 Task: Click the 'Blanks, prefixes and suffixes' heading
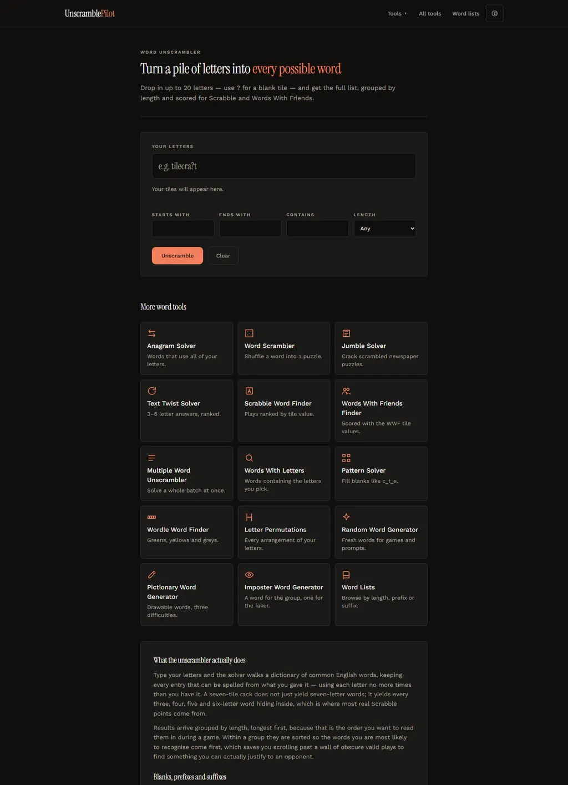190,777
